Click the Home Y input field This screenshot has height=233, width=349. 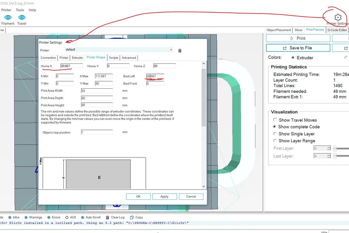click(x=118, y=66)
